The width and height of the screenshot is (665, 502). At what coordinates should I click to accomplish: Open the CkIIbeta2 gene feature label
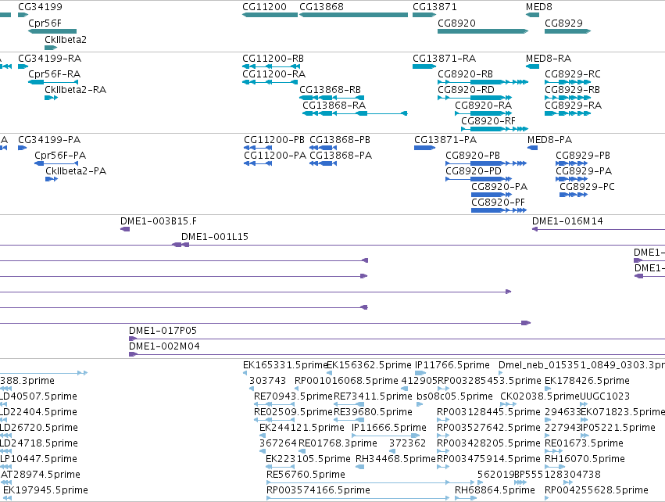click(x=66, y=39)
